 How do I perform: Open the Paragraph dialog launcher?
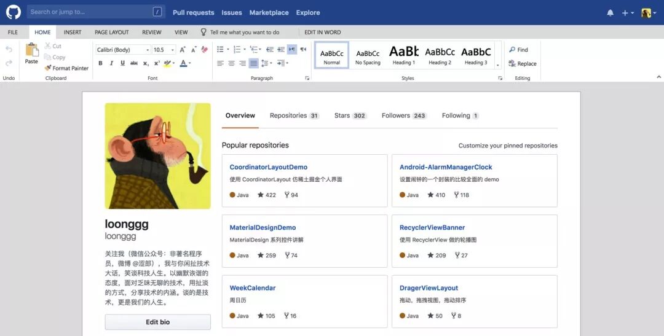click(307, 78)
